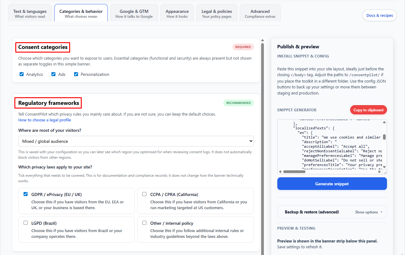Click the snippet scroll-down arrow

click(x=384, y=167)
